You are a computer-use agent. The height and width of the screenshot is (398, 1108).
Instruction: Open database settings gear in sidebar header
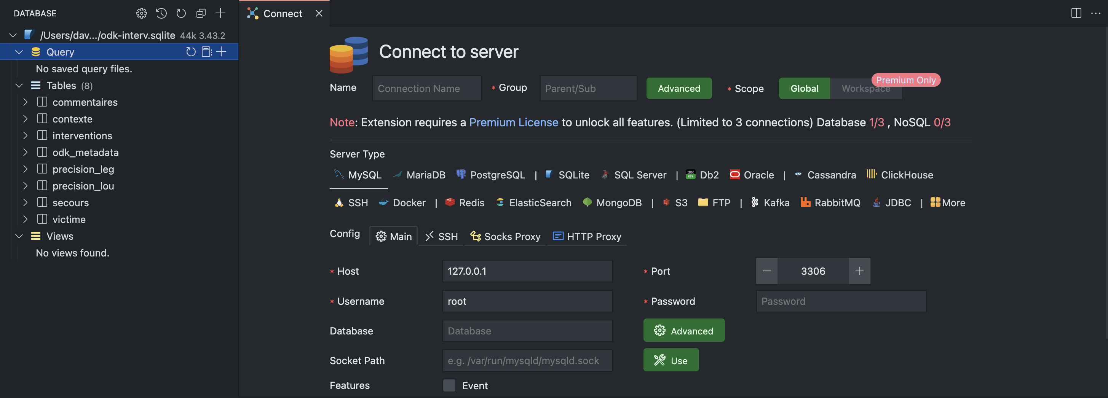pyautogui.click(x=141, y=13)
